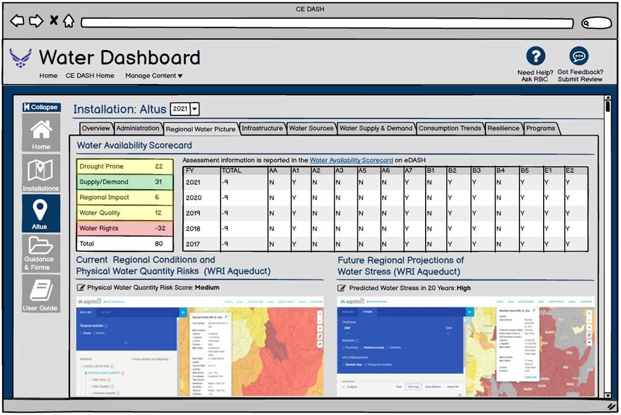Click the sidebar Home icon
The image size is (621, 415).
pyautogui.click(x=41, y=133)
